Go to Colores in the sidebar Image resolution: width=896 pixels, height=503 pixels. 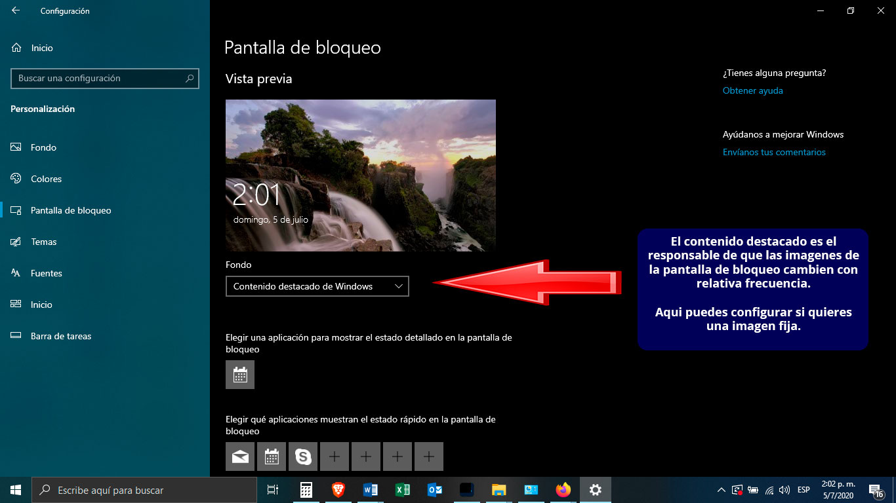pos(46,179)
